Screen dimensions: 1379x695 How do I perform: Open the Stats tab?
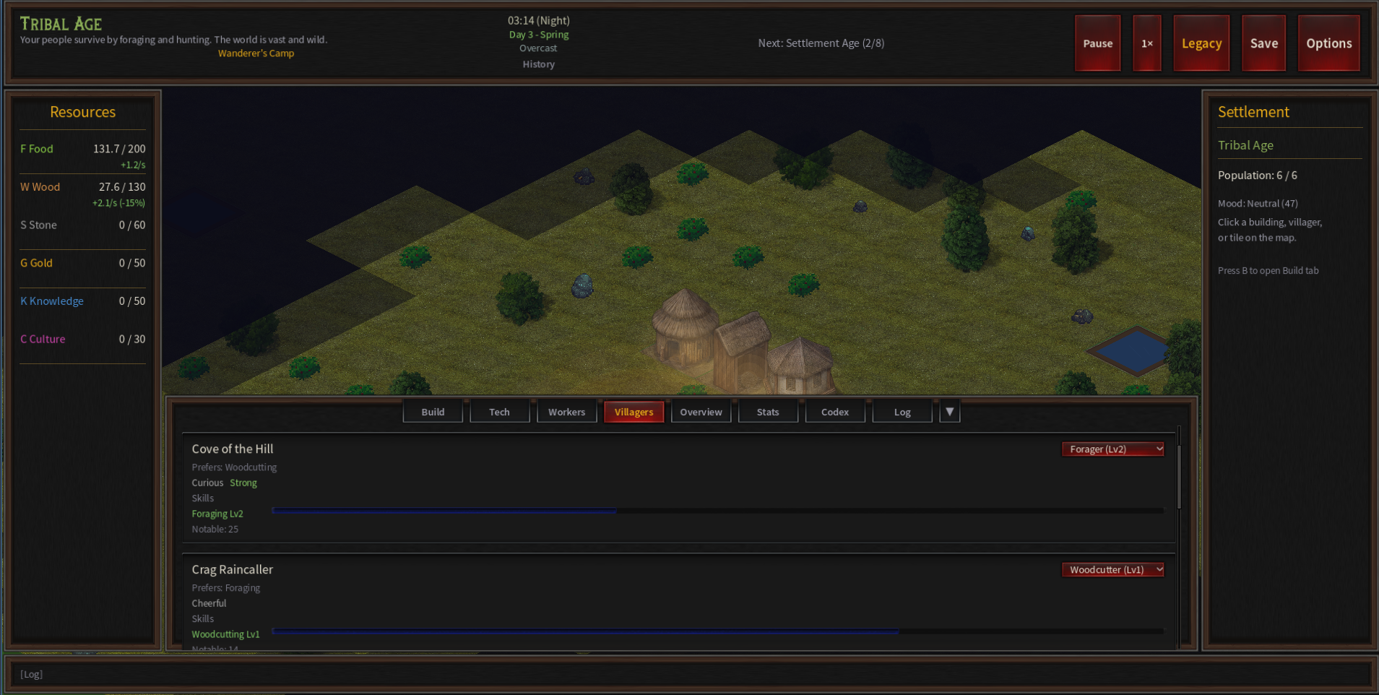[768, 412]
